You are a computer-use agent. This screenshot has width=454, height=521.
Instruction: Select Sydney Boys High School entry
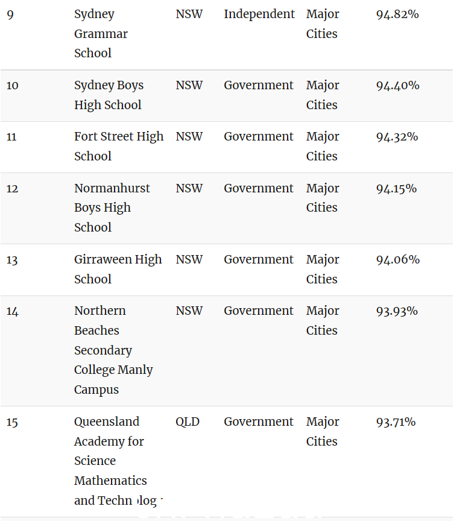[x=109, y=95]
